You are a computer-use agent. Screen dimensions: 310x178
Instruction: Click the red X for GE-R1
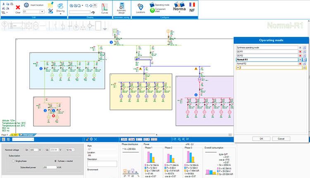click(x=300, y=52)
